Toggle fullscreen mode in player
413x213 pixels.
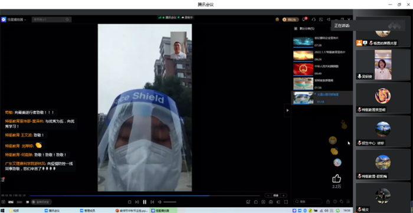(x=286, y=202)
